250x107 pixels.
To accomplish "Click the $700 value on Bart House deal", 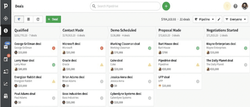I will point(165,52).
